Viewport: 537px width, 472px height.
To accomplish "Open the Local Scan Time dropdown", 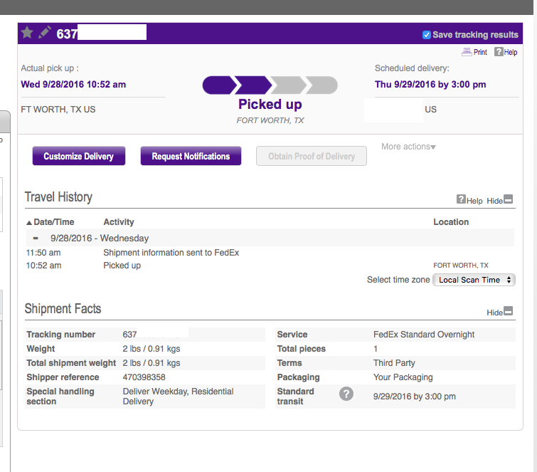I will (x=474, y=280).
